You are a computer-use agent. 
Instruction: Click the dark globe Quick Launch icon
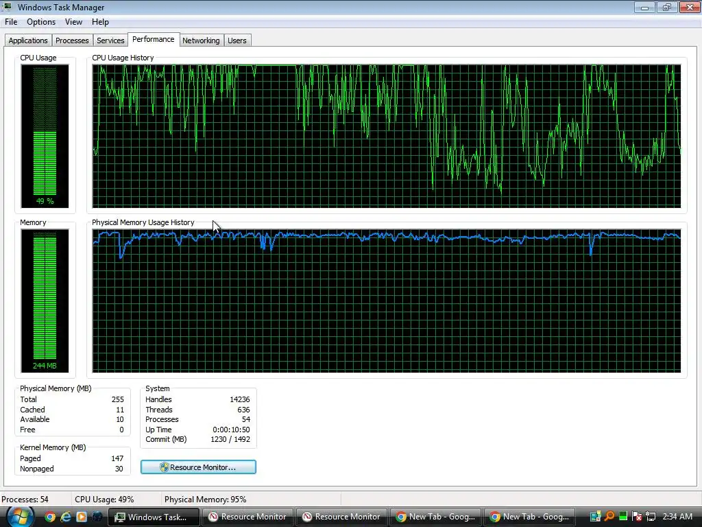point(97,517)
